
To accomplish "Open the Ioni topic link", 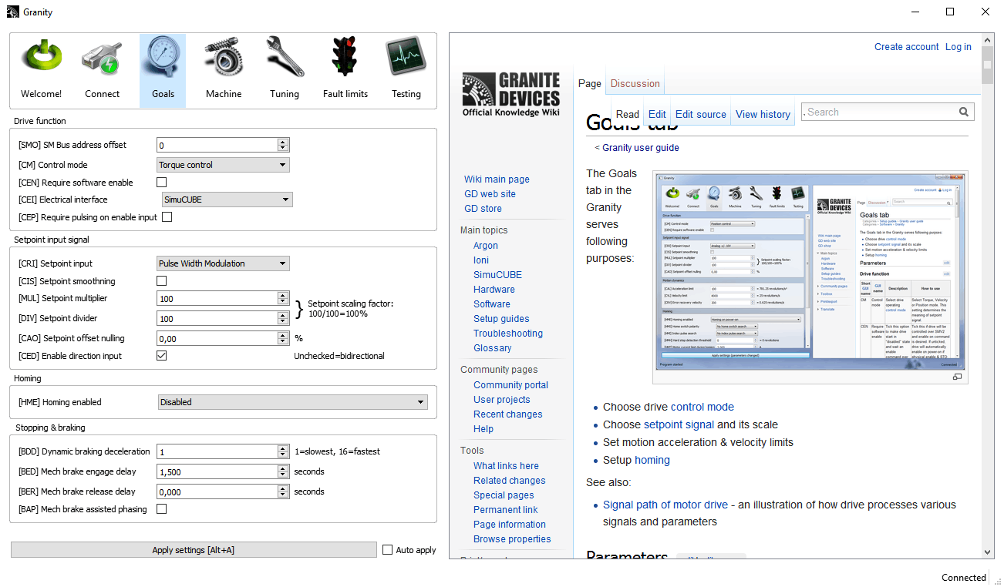I will coord(481,260).
